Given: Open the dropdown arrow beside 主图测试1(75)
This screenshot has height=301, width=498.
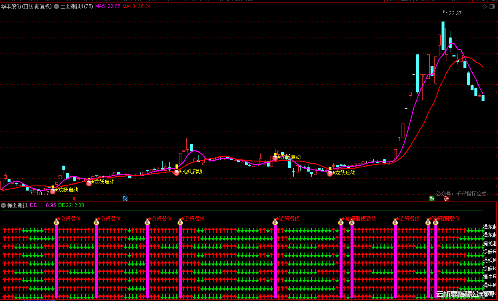Looking at the screenshot, I should [56, 7].
